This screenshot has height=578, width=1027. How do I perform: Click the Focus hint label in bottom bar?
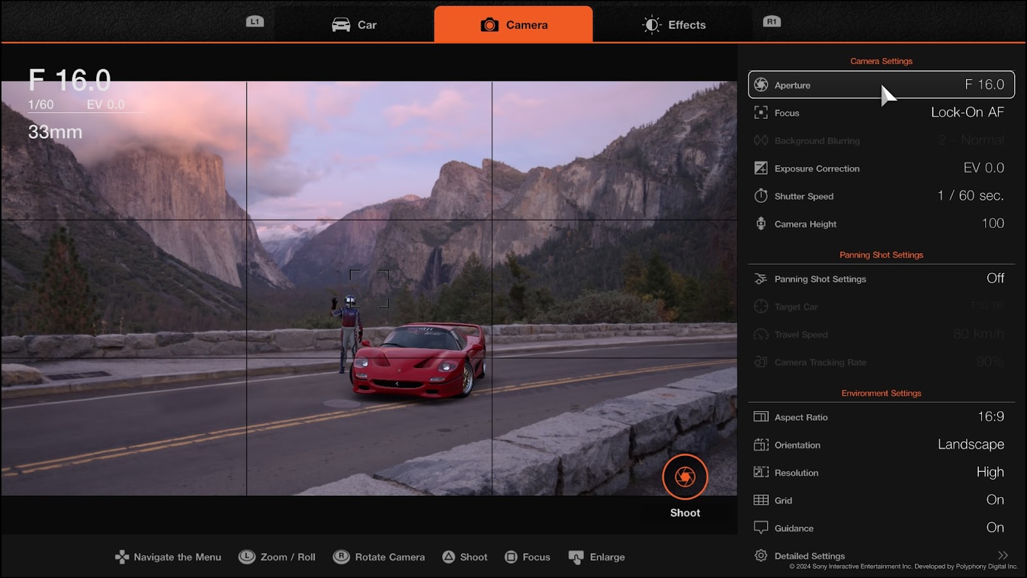click(537, 557)
